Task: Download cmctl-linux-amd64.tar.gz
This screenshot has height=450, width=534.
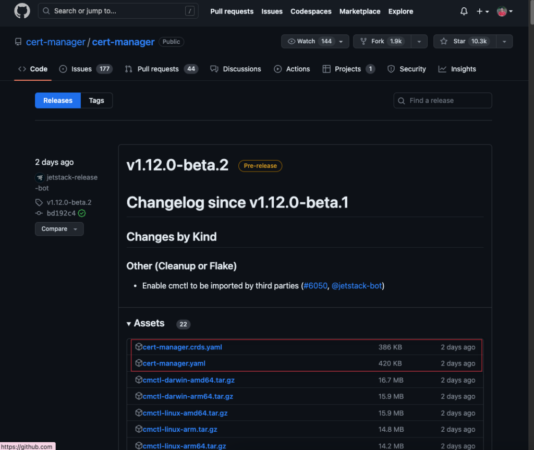Action: tap(185, 413)
